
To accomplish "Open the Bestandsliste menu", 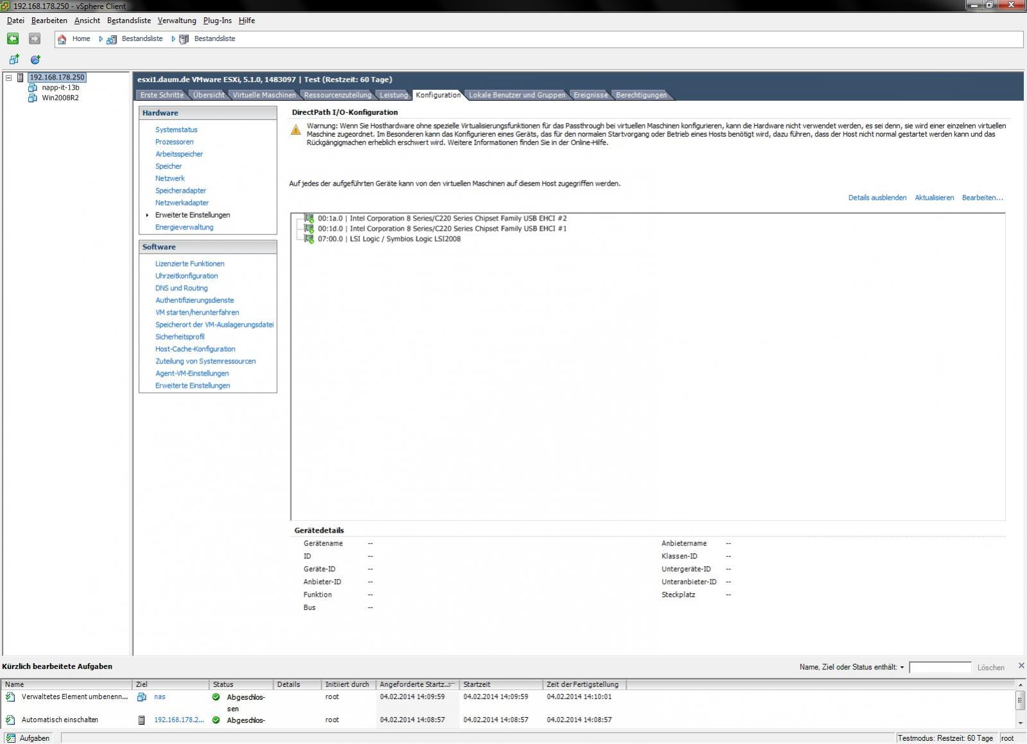I will click(129, 21).
